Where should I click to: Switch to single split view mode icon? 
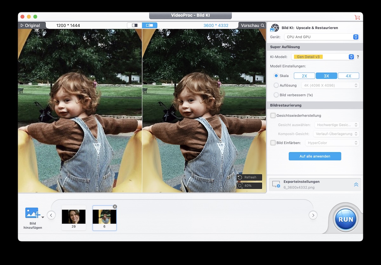pos(135,25)
